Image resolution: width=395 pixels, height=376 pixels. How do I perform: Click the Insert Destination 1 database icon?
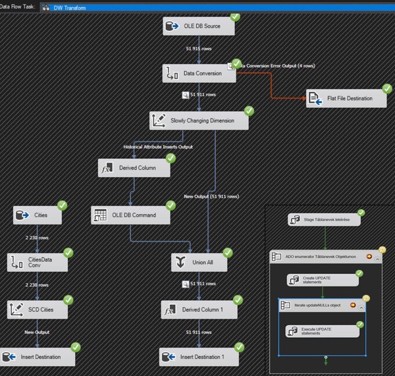(169, 357)
